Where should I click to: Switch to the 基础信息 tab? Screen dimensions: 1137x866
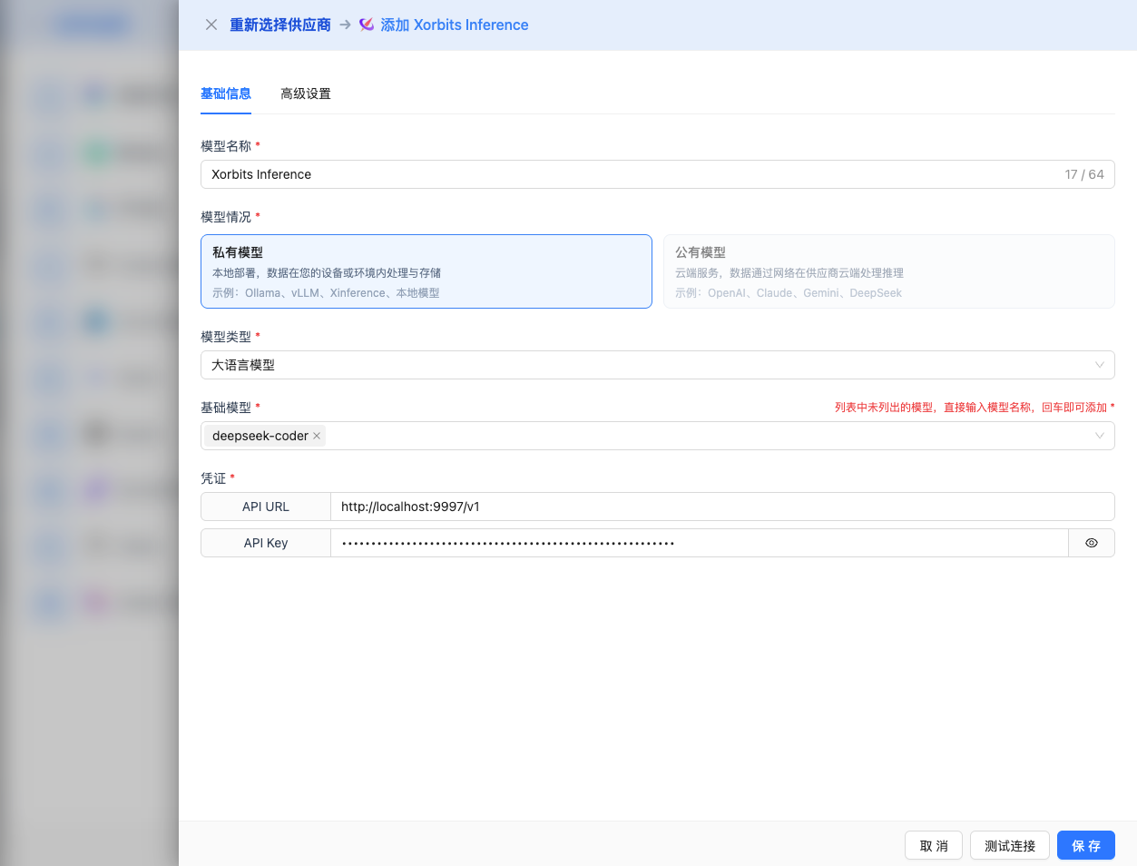click(x=226, y=93)
